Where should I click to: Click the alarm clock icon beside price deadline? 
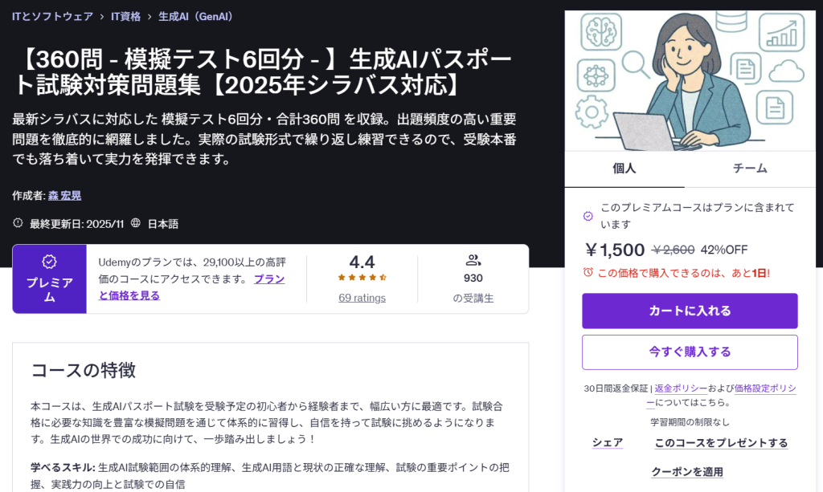(588, 272)
